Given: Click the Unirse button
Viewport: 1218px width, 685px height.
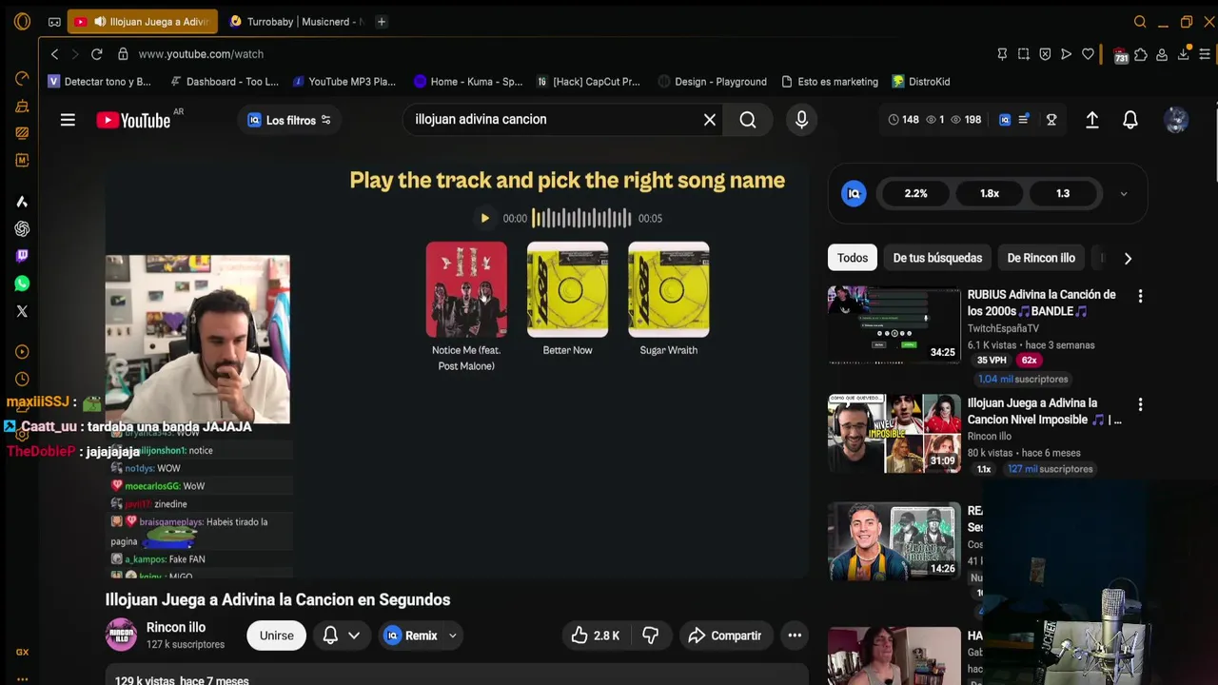Looking at the screenshot, I should click(277, 636).
